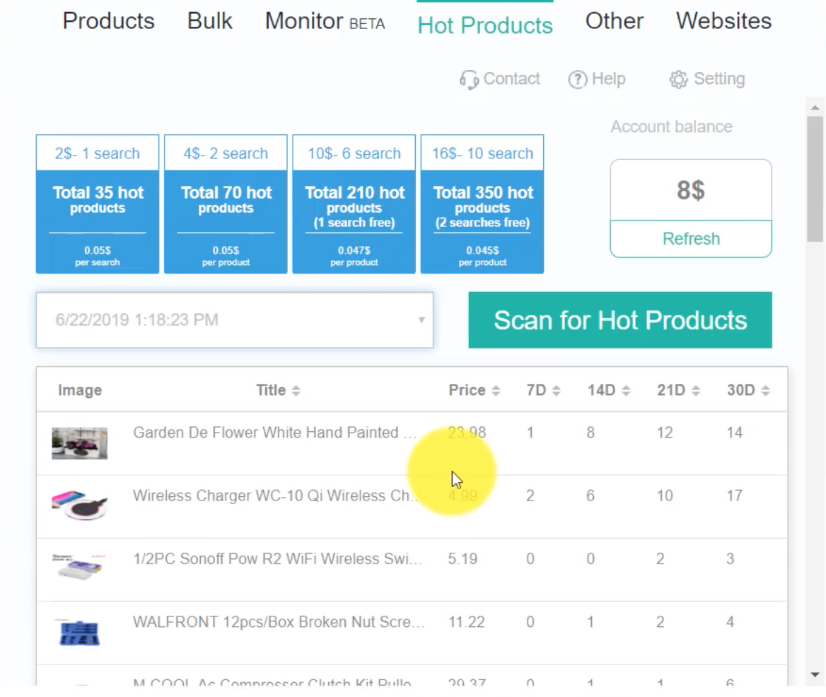Sort by 30D sales column arrows
The image size is (826, 697).
pyautogui.click(x=765, y=391)
